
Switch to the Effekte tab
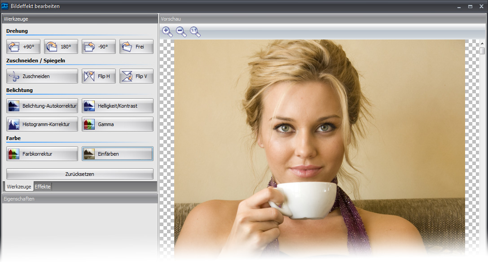(x=43, y=187)
